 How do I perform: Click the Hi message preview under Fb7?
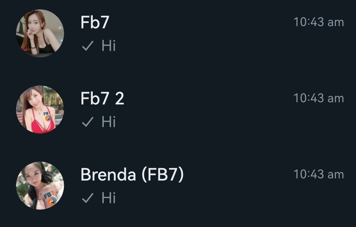(x=108, y=46)
